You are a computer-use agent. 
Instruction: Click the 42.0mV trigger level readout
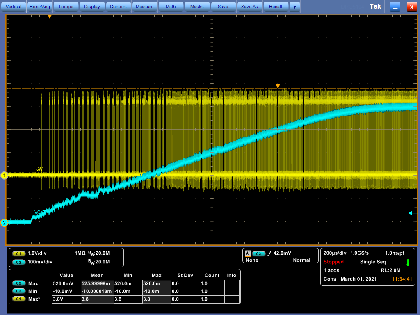coord(282,253)
